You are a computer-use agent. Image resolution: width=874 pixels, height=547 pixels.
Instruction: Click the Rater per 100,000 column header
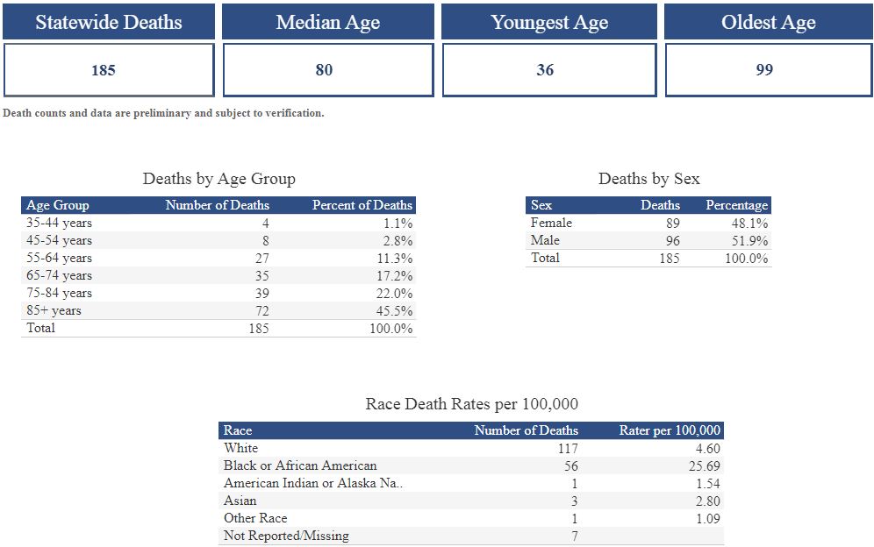pyautogui.click(x=670, y=430)
